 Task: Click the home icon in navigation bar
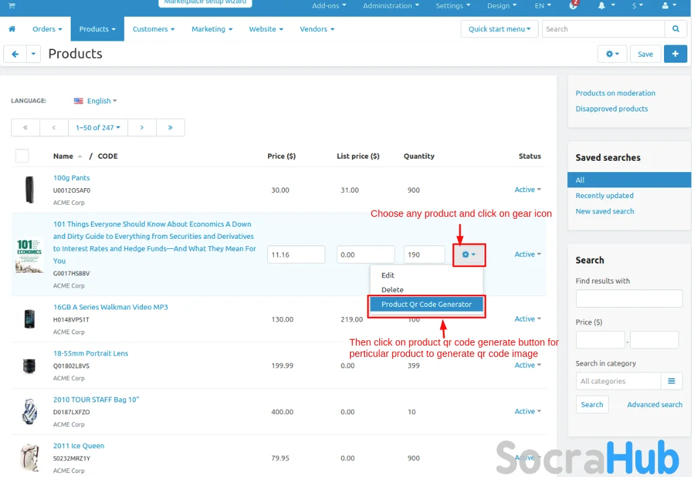pos(12,29)
